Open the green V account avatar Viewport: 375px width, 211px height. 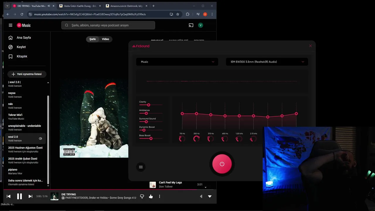click(x=201, y=25)
